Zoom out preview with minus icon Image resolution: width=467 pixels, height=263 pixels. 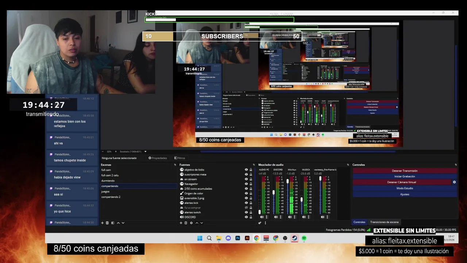tap(104, 151)
